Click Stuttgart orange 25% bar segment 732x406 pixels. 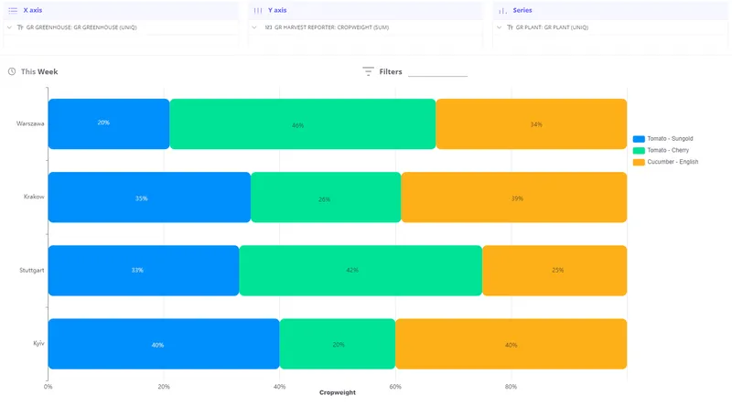(554, 271)
